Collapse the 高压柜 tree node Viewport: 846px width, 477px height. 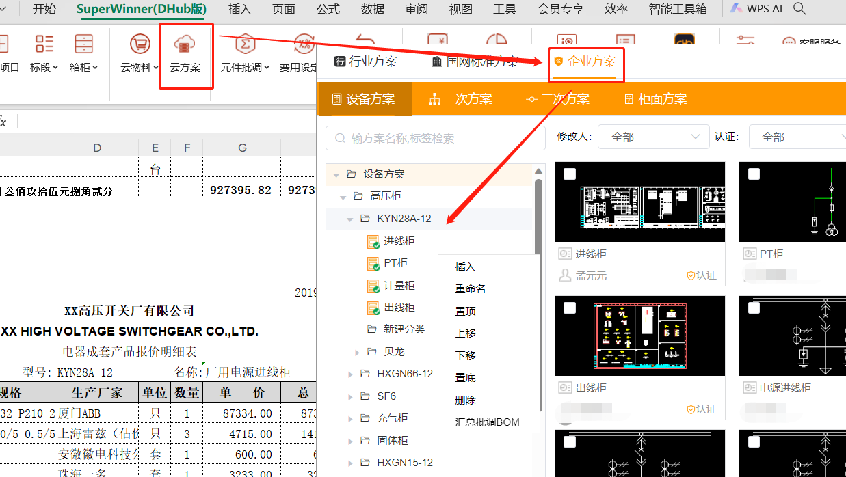(x=343, y=196)
